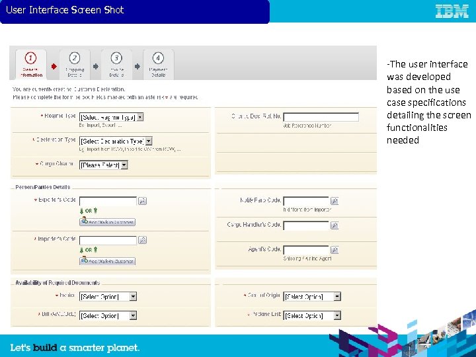476x357 pixels.
Task: Click lookup icon beside Importer's Code
Action: [142, 240]
